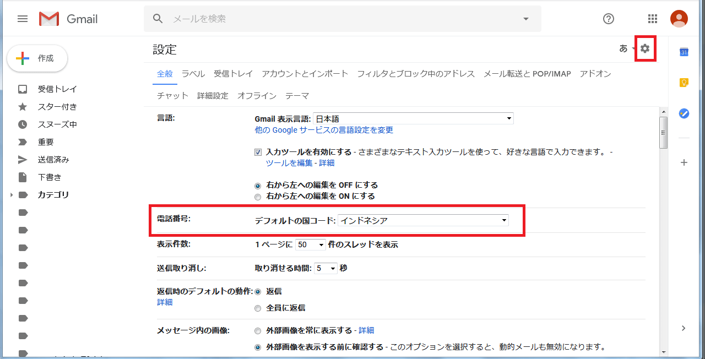Open the Google apps grid
Screen dimensions: 705x359
pyautogui.click(x=653, y=18)
